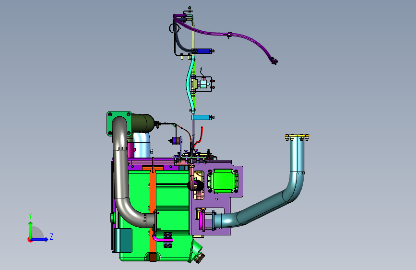Select the brass drain fitting under the tank
Viewport: 416px width, 270px height.
[x=200, y=258]
